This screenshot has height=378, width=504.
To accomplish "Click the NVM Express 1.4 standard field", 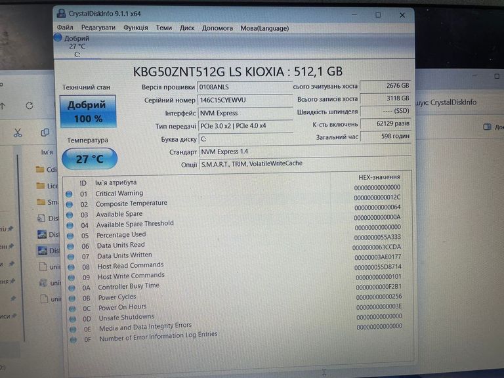I will 304,152.
